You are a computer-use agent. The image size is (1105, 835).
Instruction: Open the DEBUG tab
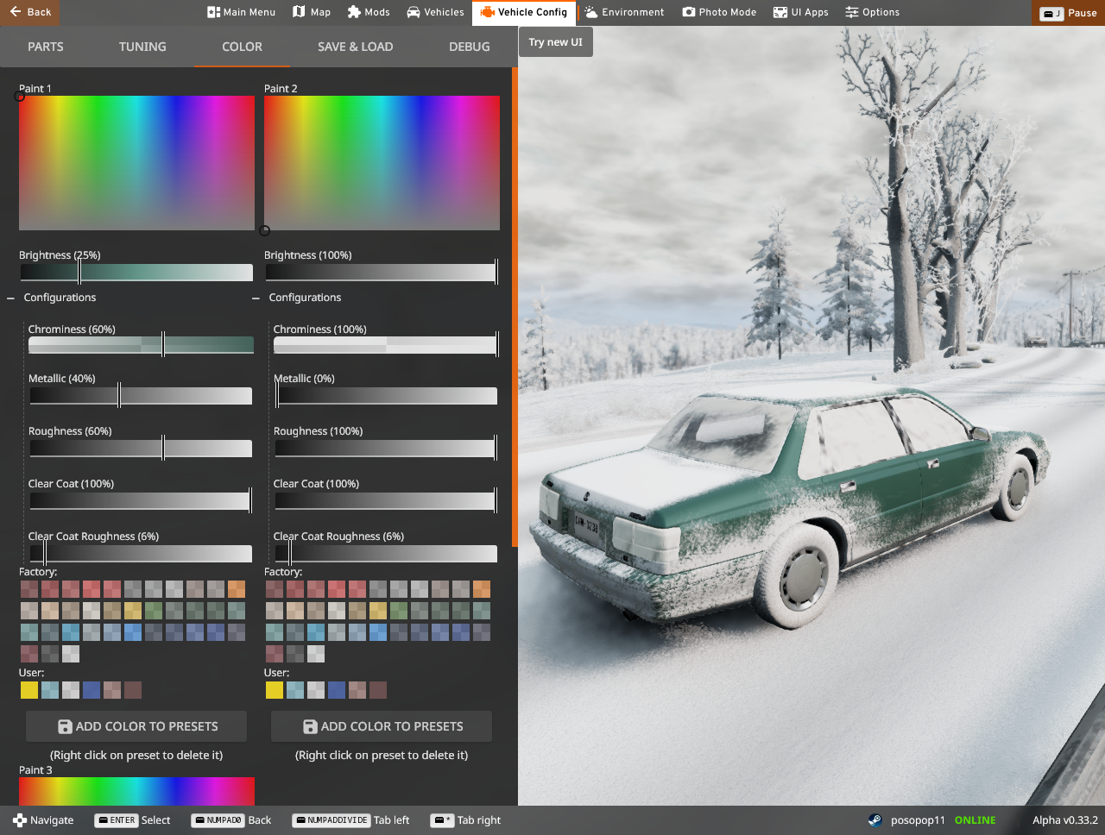point(469,47)
